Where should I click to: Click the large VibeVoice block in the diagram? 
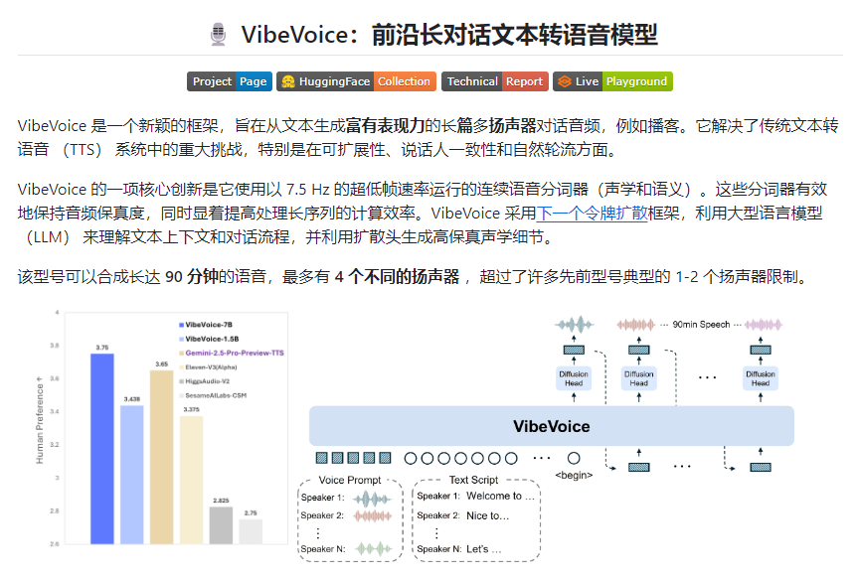(x=552, y=426)
